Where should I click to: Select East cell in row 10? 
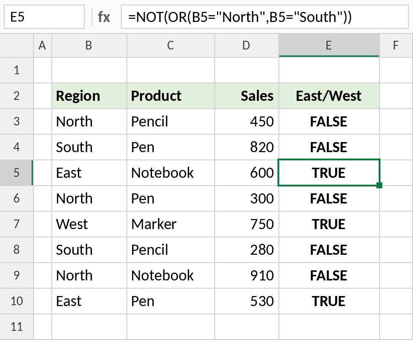tap(89, 301)
